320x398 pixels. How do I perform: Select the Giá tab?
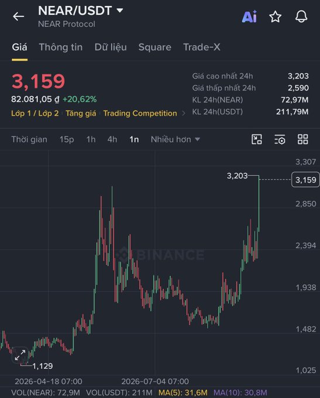[x=19, y=47]
